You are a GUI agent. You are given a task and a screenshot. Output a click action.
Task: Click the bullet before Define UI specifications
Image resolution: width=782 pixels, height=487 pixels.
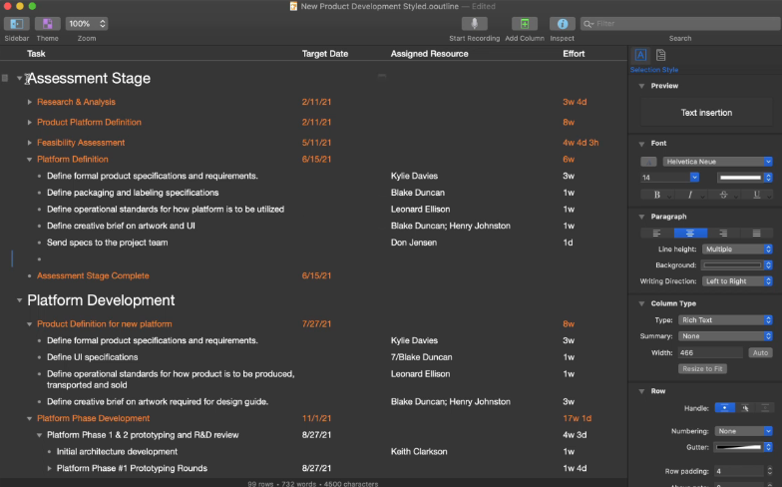coord(40,357)
